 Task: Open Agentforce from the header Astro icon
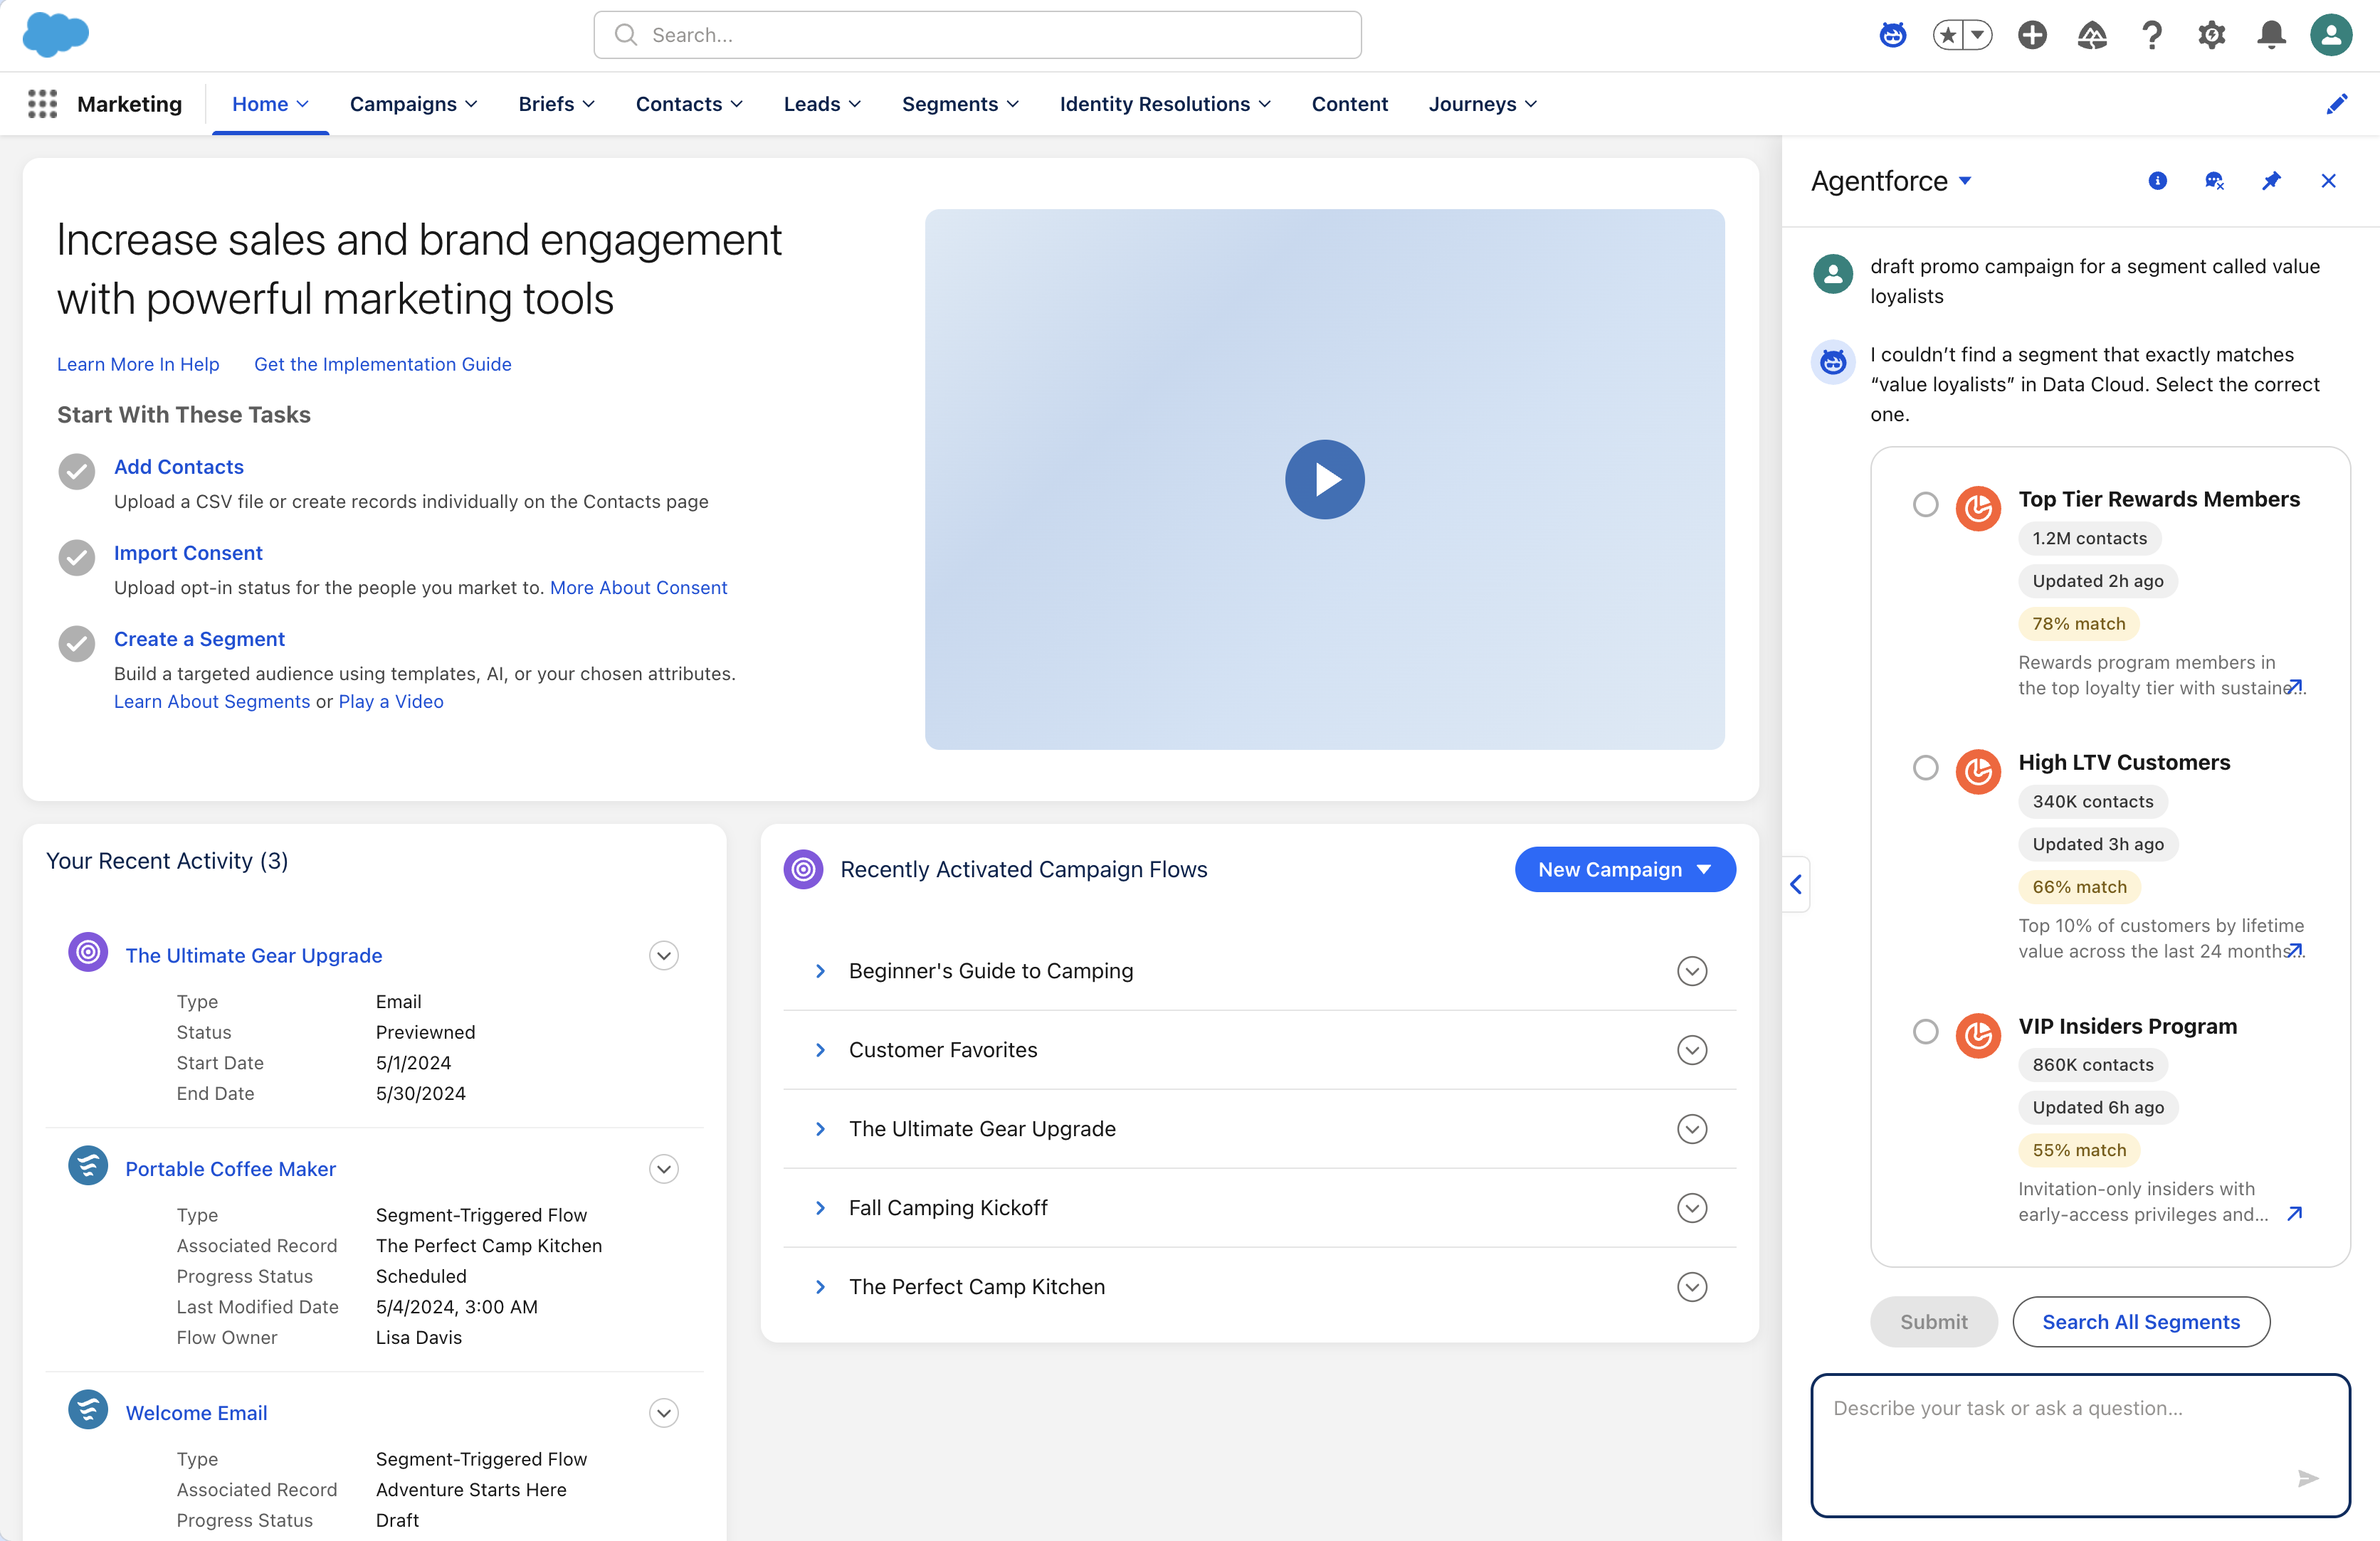click(x=1892, y=35)
